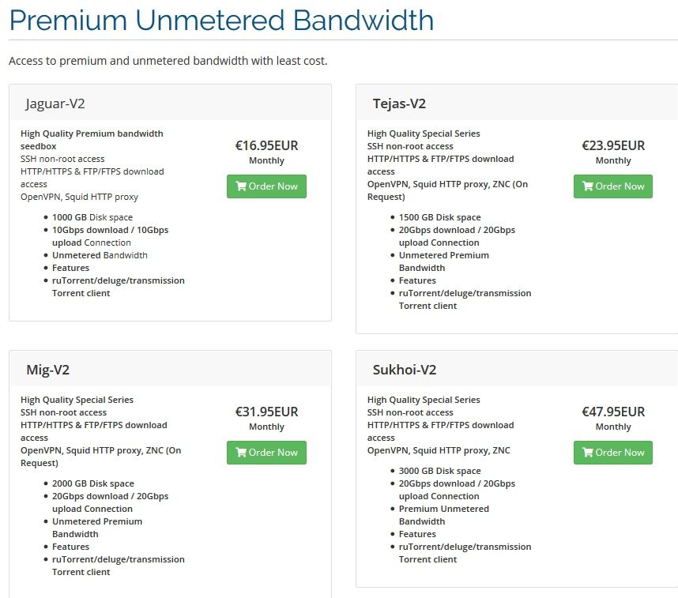Click cart icon on Mig-V2 order button
The height and width of the screenshot is (598, 678).
[x=241, y=453]
